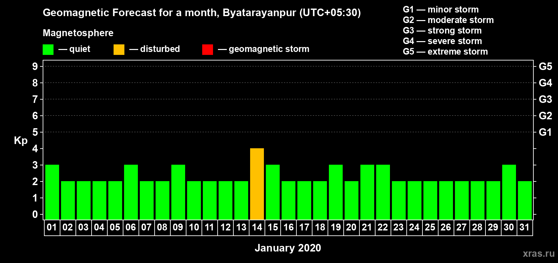
Task: Select the green bar for day 01
Action: tap(52, 192)
